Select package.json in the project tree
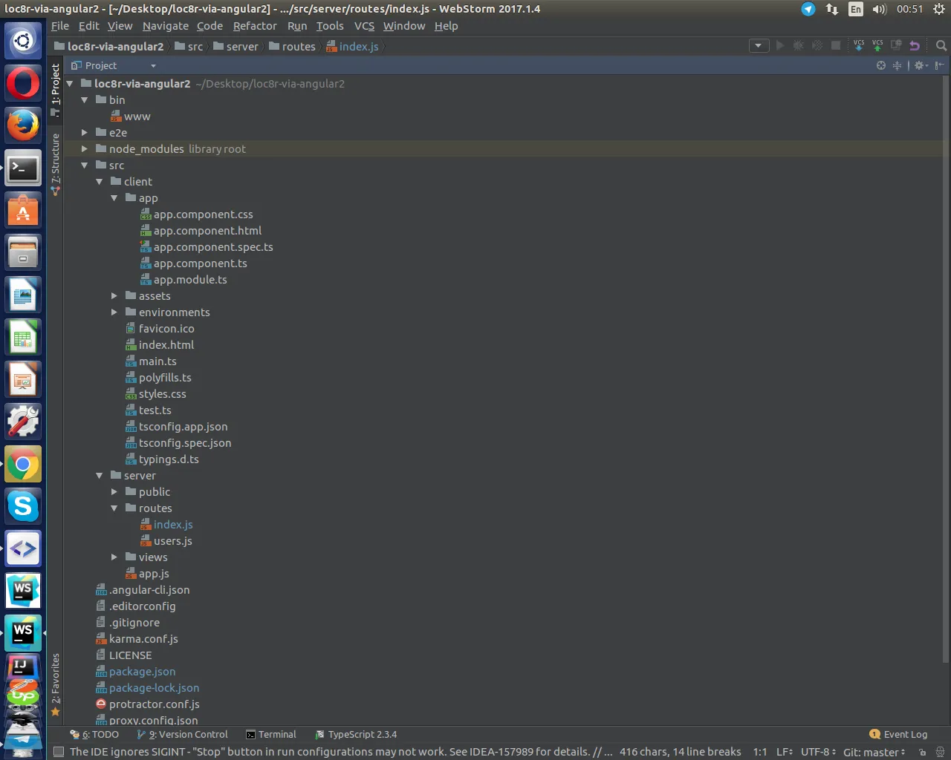951x760 pixels. tap(143, 672)
